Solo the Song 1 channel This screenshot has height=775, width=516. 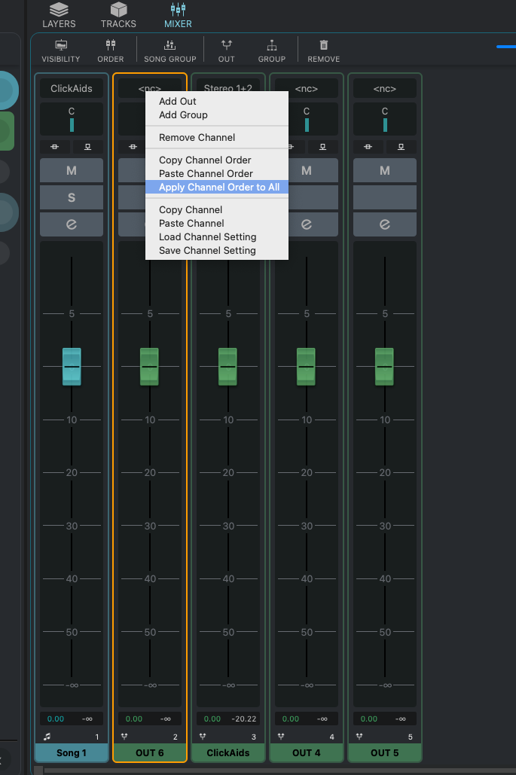72,197
